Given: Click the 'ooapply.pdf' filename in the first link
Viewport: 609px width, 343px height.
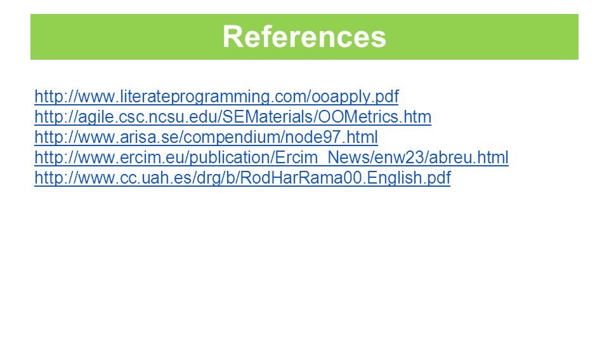Looking at the screenshot, I should point(355,97).
